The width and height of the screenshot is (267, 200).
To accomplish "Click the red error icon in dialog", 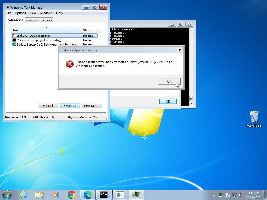I will click(70, 64).
